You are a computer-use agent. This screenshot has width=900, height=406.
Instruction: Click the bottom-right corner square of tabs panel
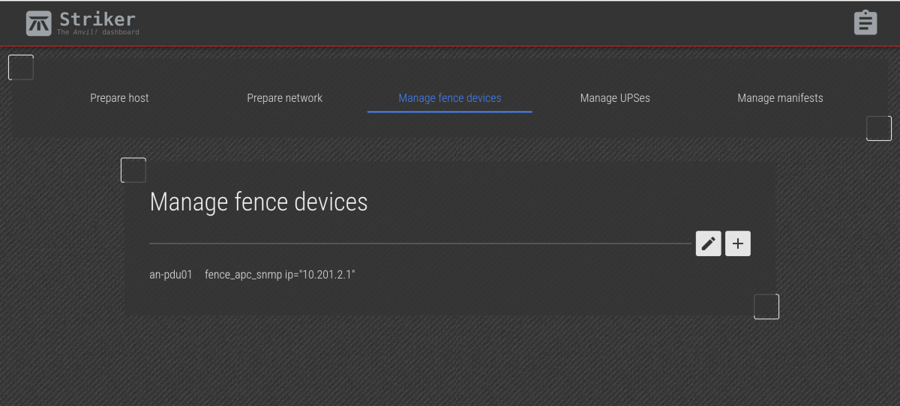tap(879, 128)
